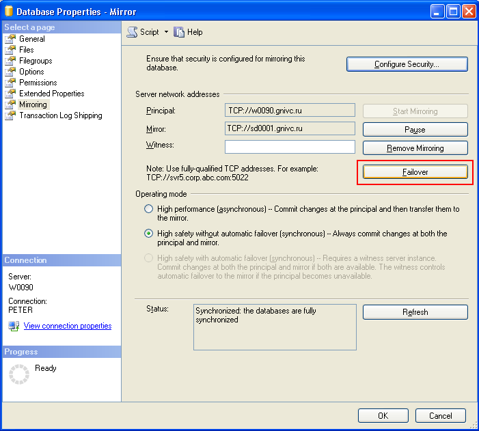
Task: Click the Failover button
Action: 415,172
